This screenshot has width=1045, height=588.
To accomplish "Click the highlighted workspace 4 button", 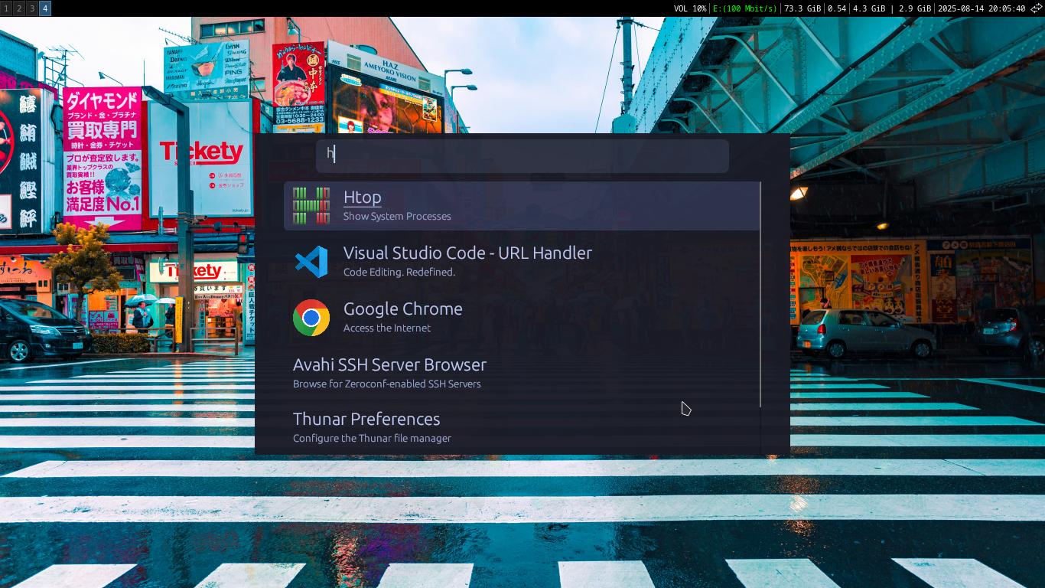I will click(x=44, y=8).
